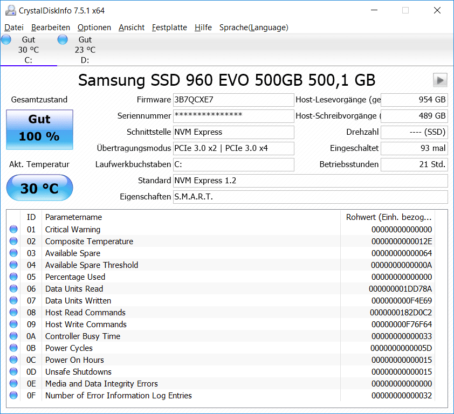Screen dimensions: 454x414
Task: Switch to the D: drive tab
Action: pyautogui.click(x=85, y=50)
